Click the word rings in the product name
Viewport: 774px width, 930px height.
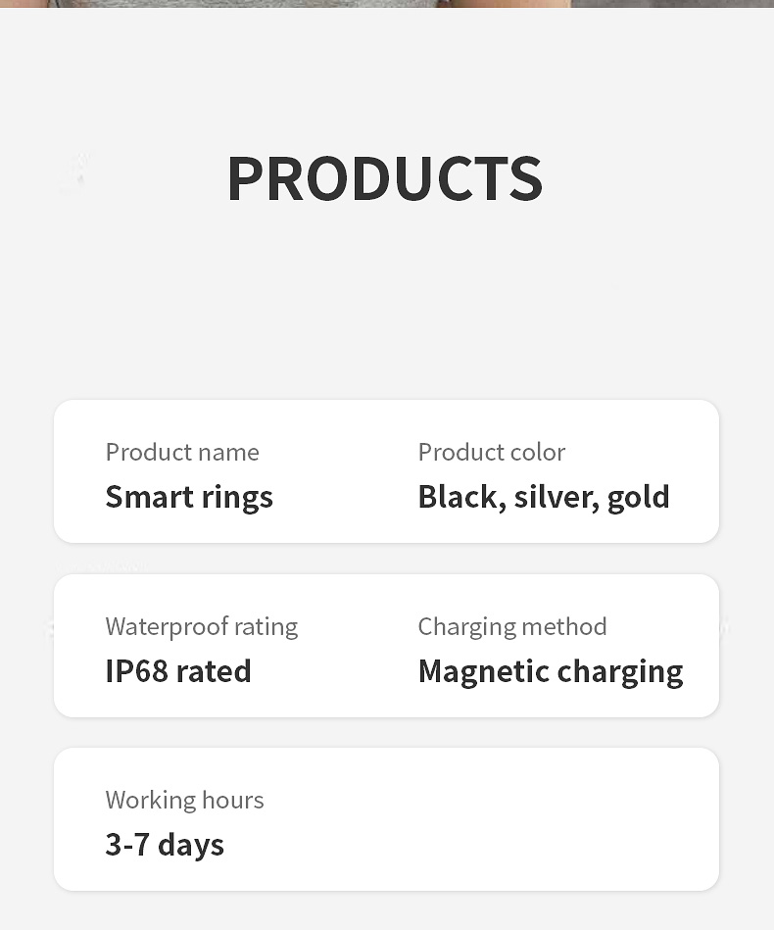237,498
